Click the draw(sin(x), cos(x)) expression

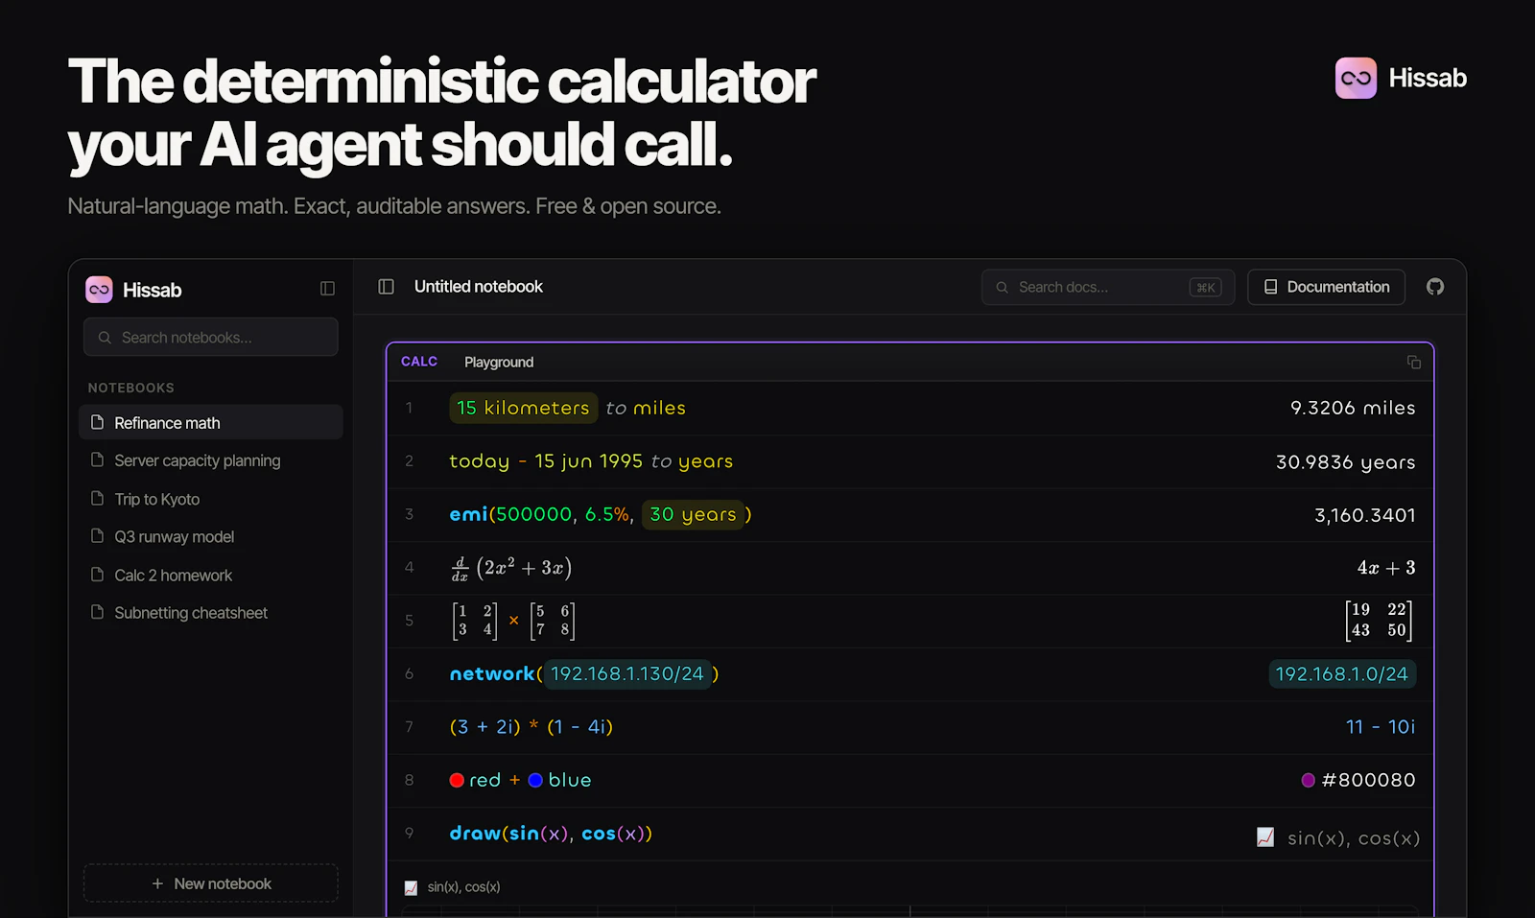551,834
